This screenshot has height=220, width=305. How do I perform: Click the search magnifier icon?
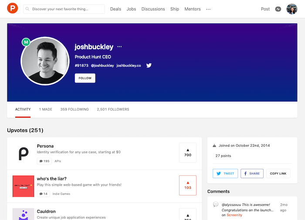(x=27, y=9)
